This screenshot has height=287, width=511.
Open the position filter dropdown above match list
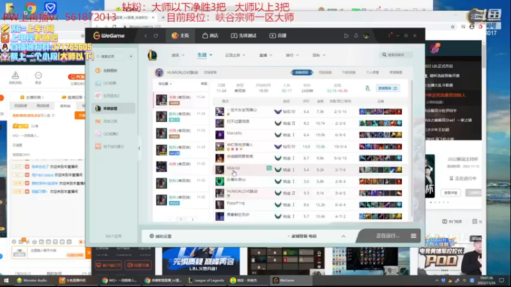coord(165,84)
